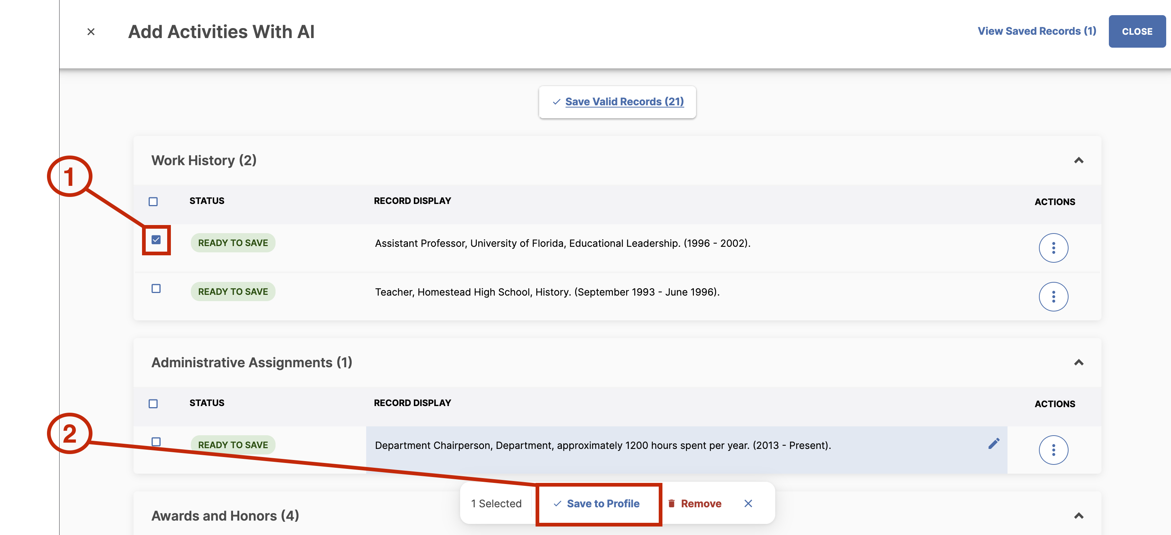Open actions menu for Department Chairperson record
Viewport: 1171px width, 535px height.
click(1053, 450)
